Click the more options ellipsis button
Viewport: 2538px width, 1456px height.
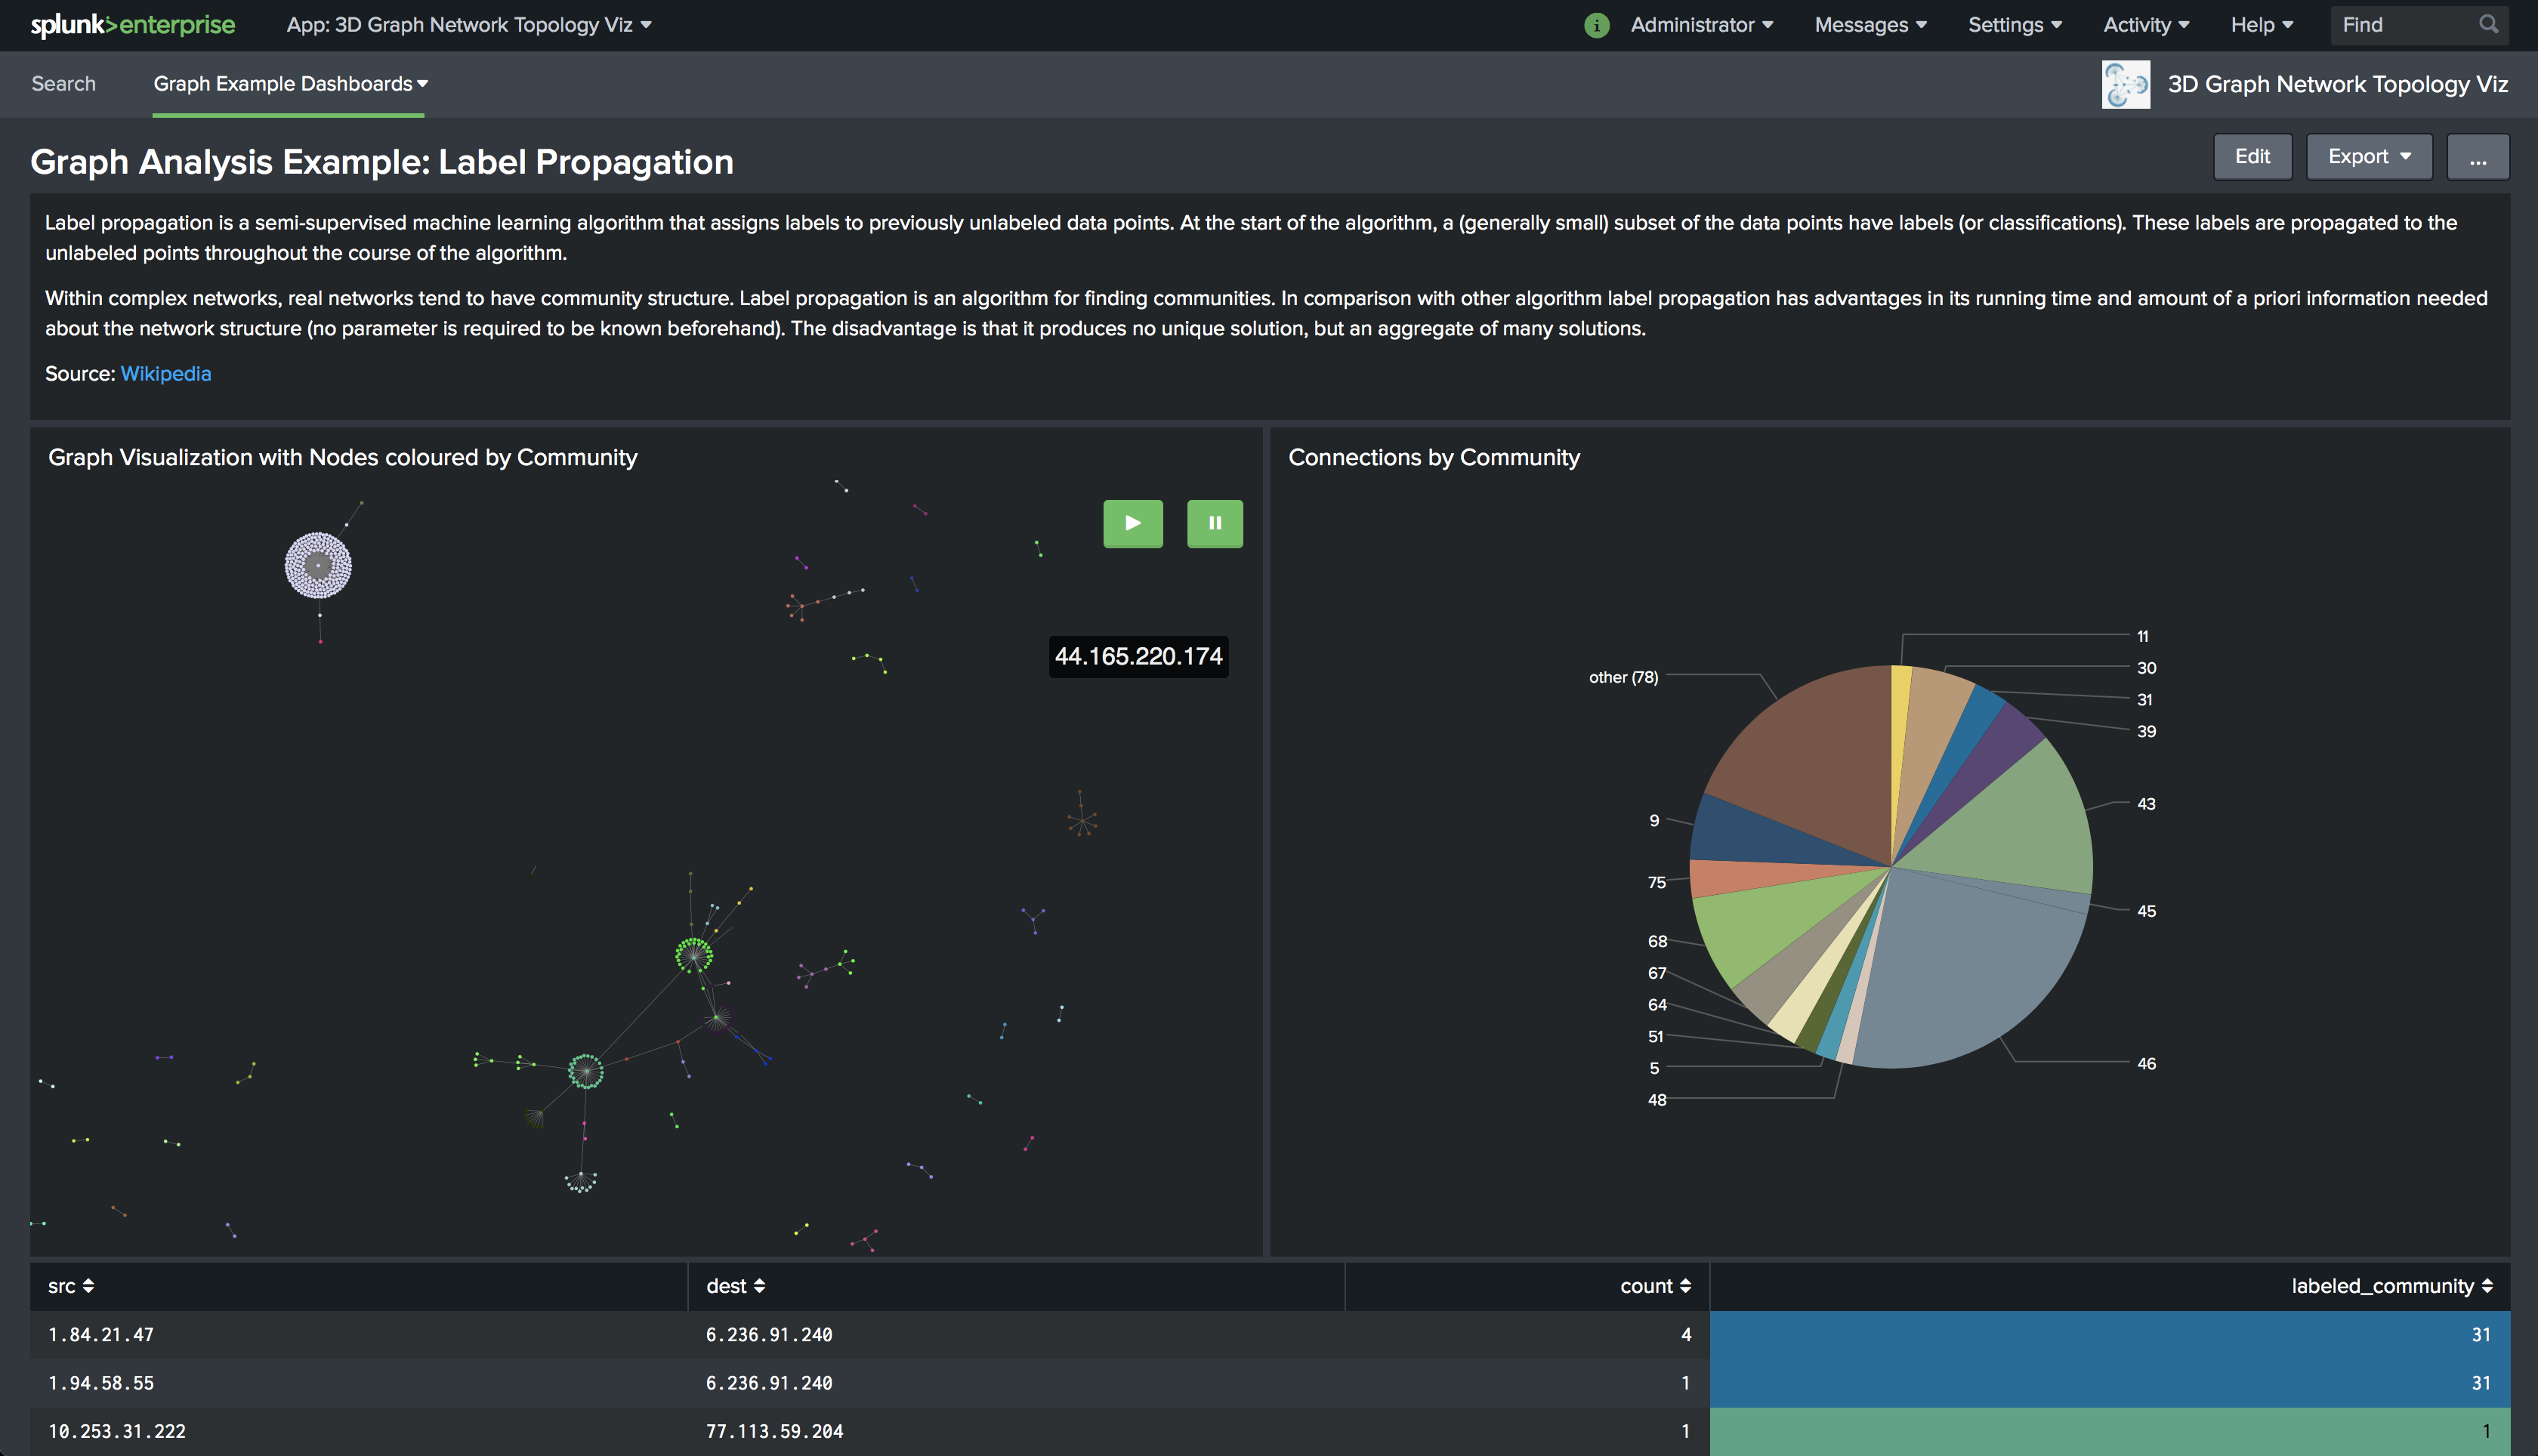tap(2477, 157)
